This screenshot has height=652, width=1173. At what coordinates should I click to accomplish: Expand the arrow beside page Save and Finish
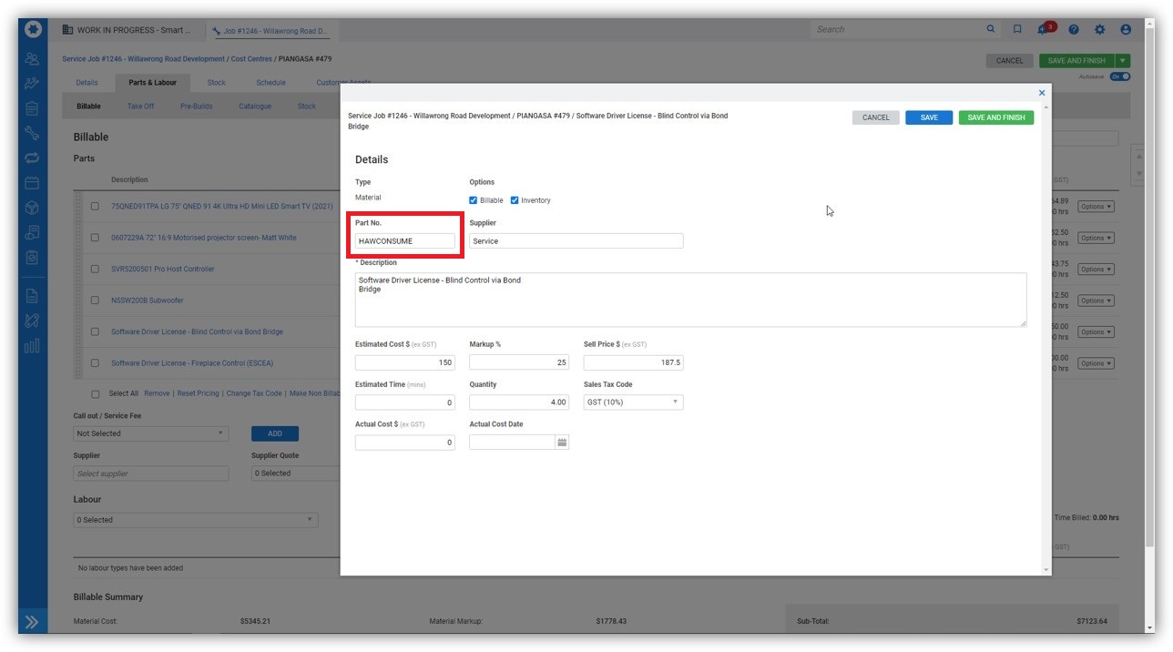click(x=1124, y=61)
